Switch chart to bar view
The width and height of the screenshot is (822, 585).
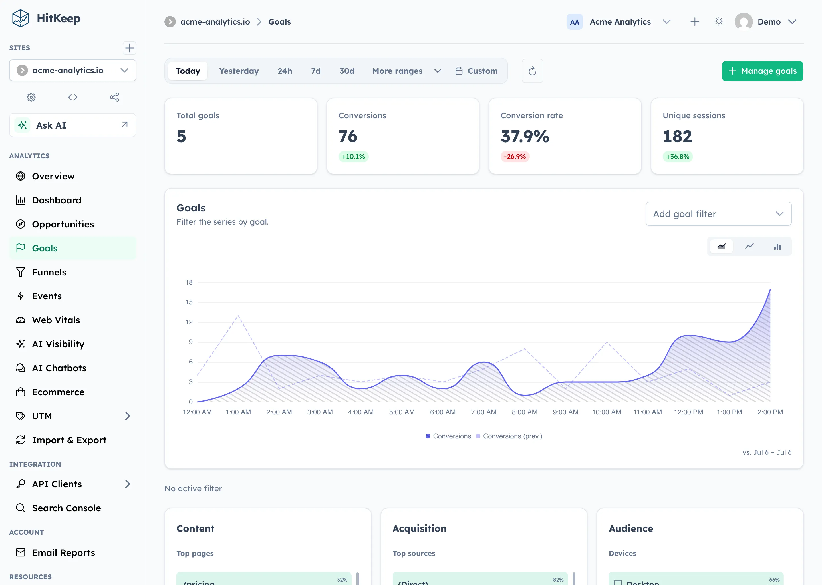(x=777, y=247)
